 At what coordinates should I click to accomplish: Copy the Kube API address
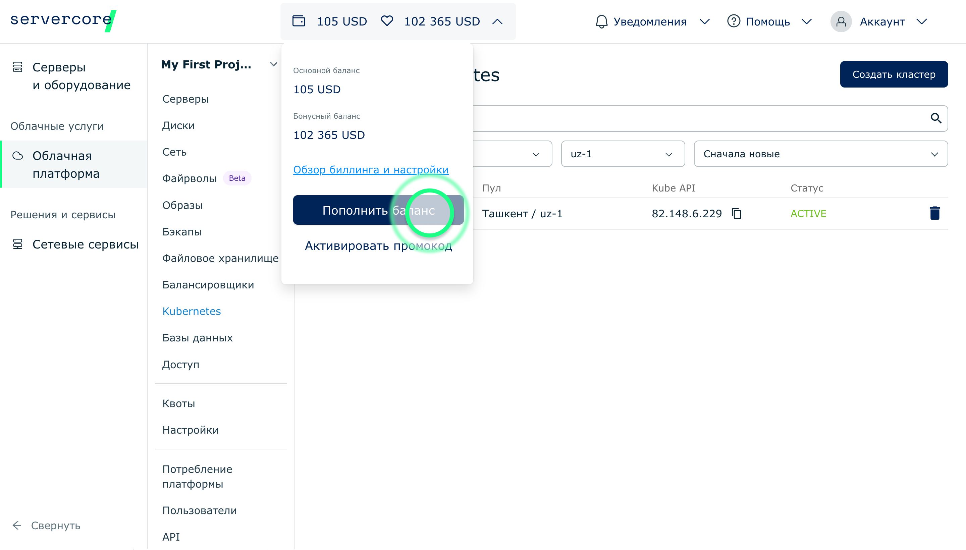pyautogui.click(x=736, y=213)
